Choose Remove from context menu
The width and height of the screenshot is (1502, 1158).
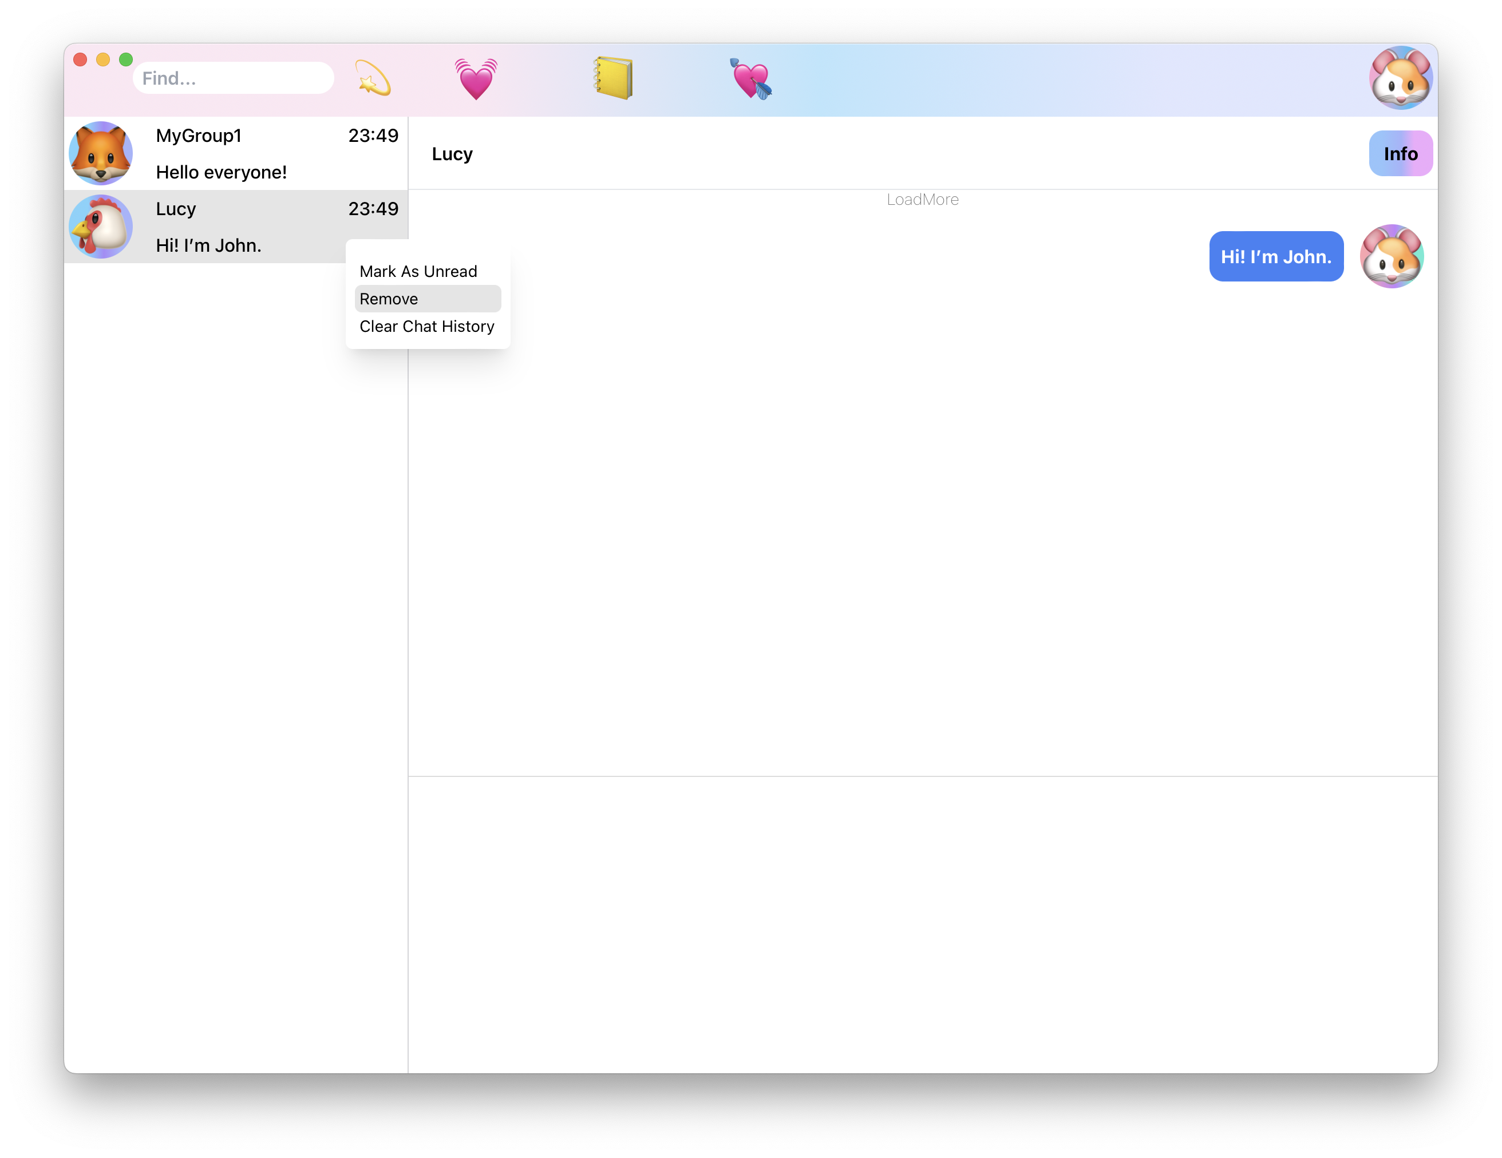pyautogui.click(x=389, y=299)
